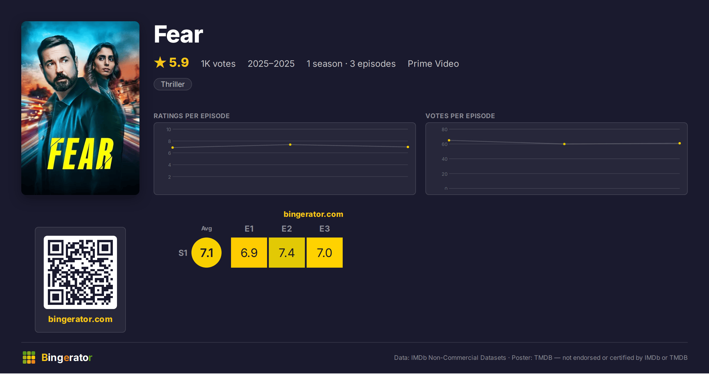
Task: Click the Bingerator grid logo icon
Action: pyautogui.click(x=29, y=357)
